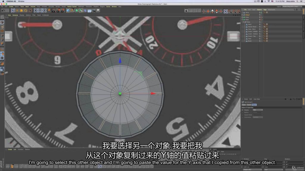Click the coordinate system icon
Viewport: 305px width, 171px height.
[49, 10]
